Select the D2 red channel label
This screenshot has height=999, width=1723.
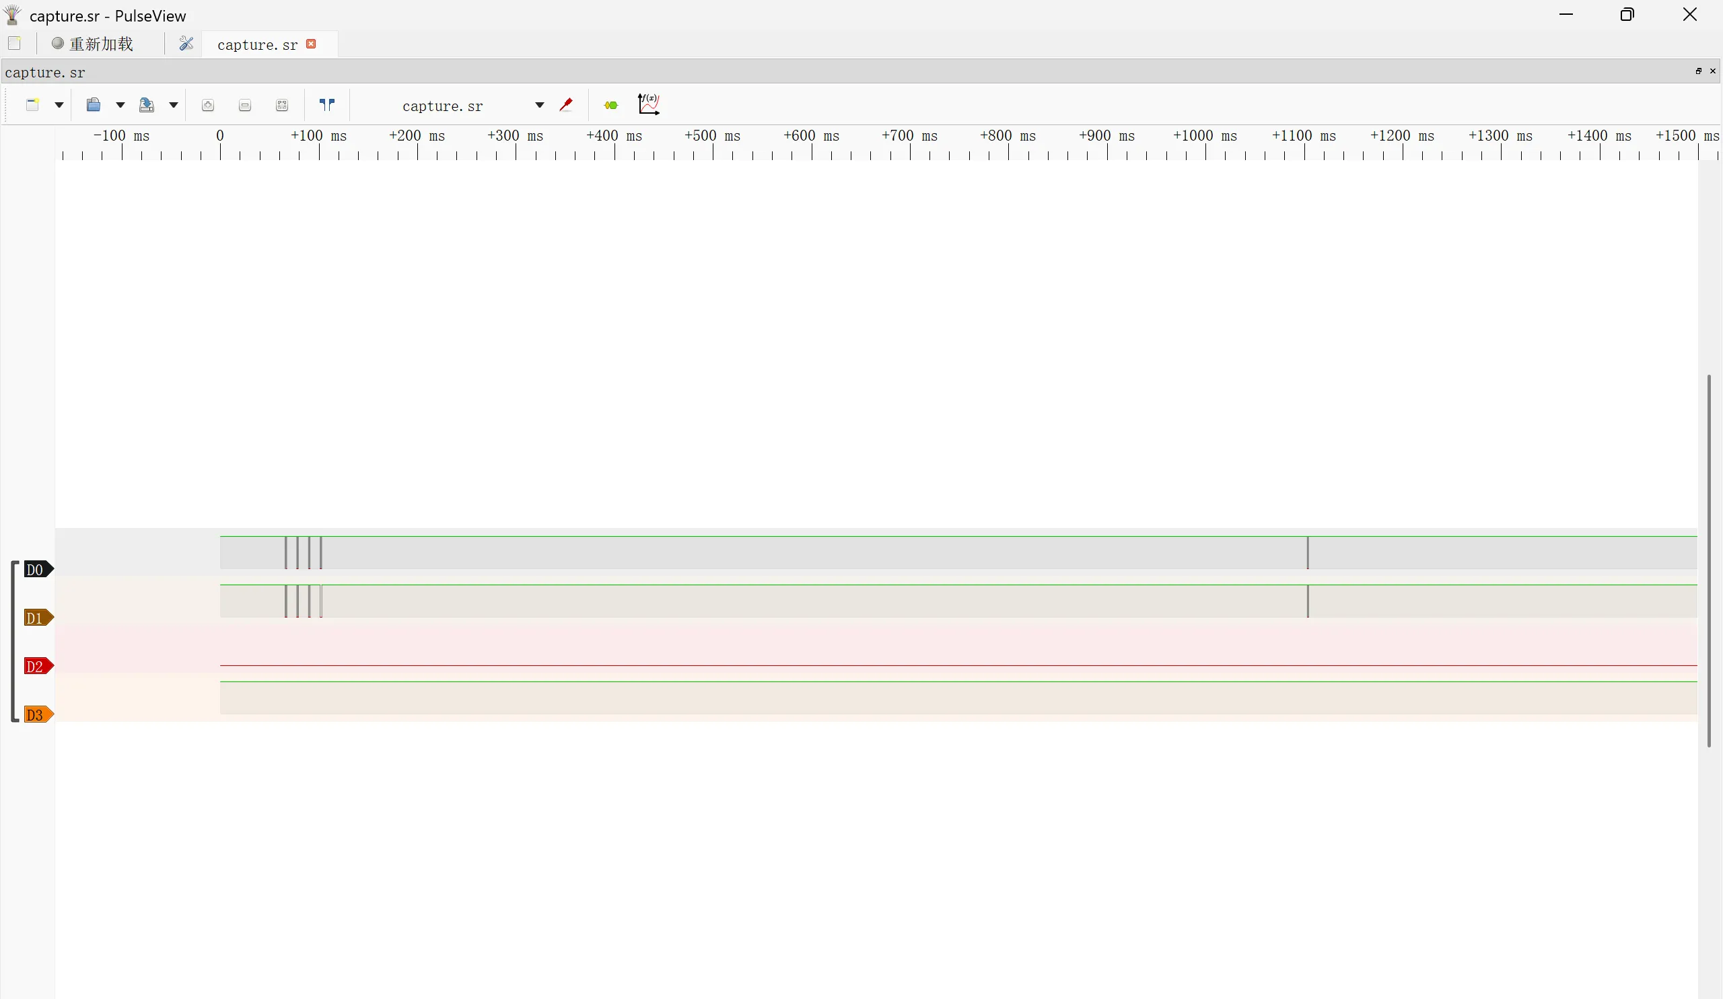point(36,666)
